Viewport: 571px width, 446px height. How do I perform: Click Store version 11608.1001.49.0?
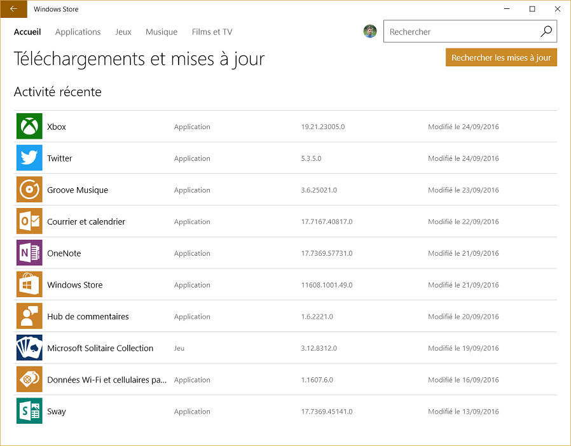327,285
